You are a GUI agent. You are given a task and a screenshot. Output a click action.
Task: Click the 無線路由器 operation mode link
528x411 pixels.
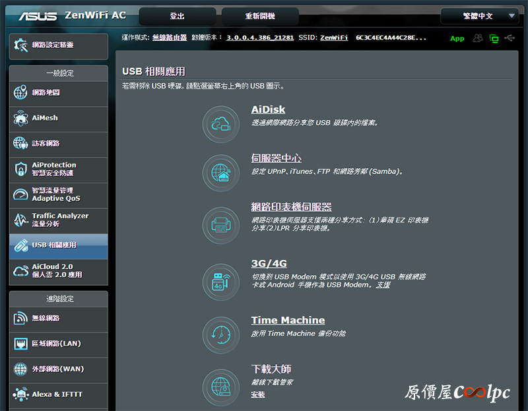pyautogui.click(x=170, y=38)
